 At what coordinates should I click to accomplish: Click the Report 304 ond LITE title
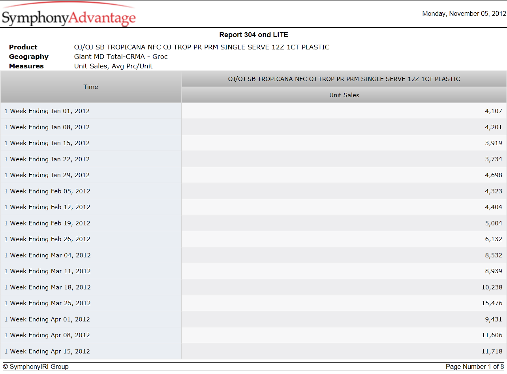point(253,35)
